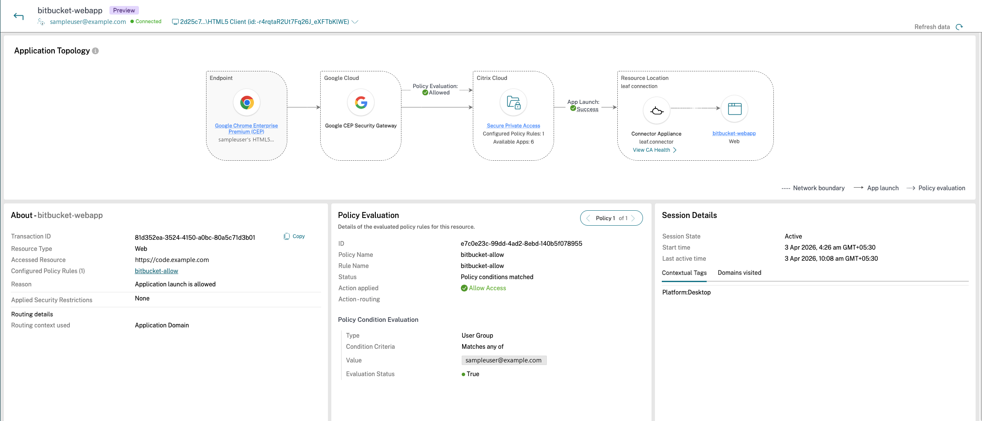Click the https://code.example.com accessed resource
Image resolution: width=982 pixels, height=421 pixels.
(x=172, y=260)
